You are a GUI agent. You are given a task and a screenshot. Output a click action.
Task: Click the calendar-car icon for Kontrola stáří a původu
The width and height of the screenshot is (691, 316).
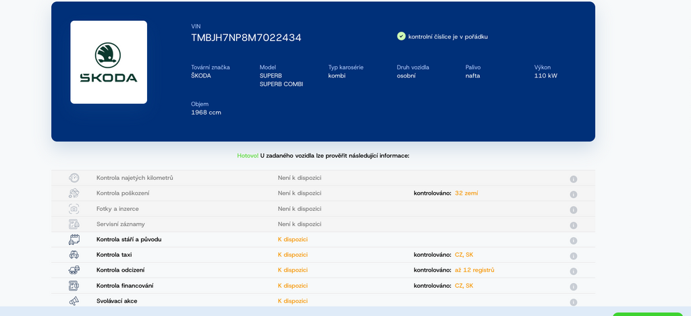point(74,239)
